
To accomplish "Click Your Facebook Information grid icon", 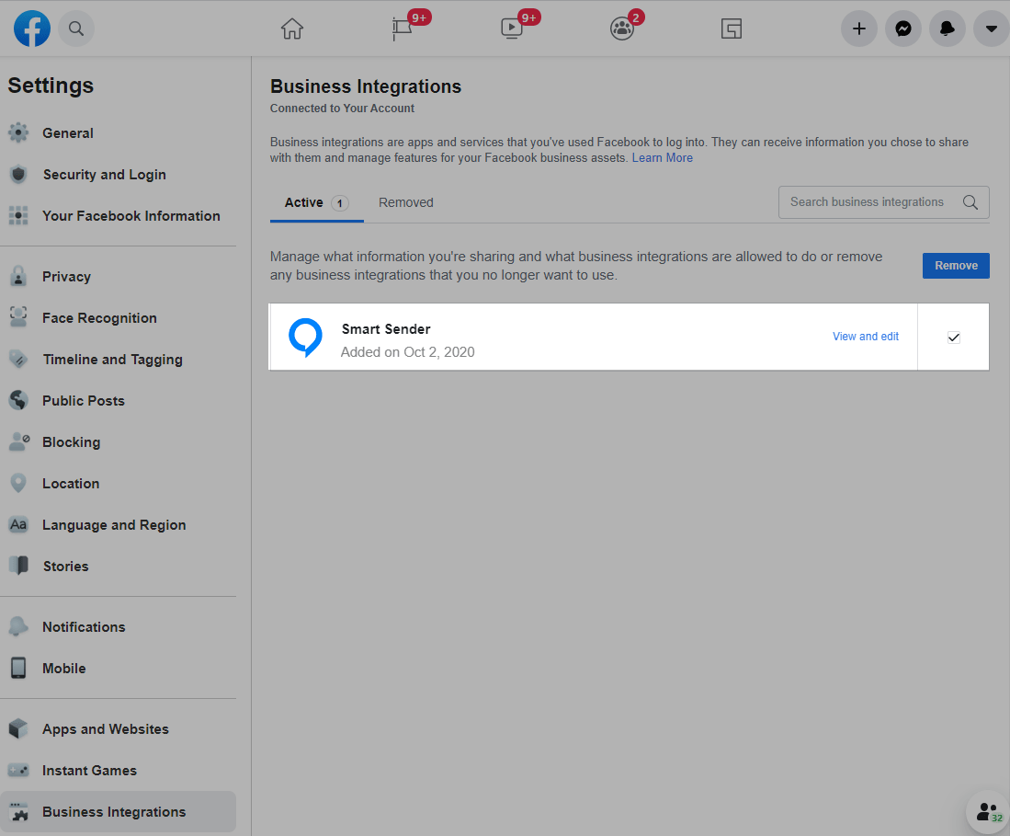I will coord(18,215).
